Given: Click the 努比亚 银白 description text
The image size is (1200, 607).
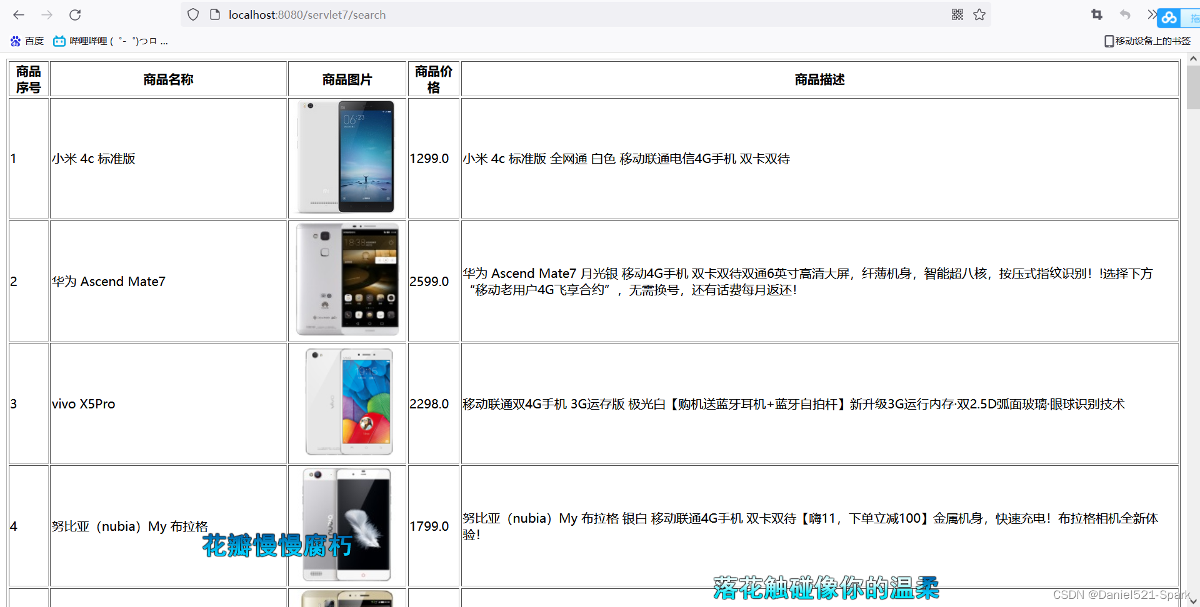Looking at the screenshot, I should (x=811, y=526).
